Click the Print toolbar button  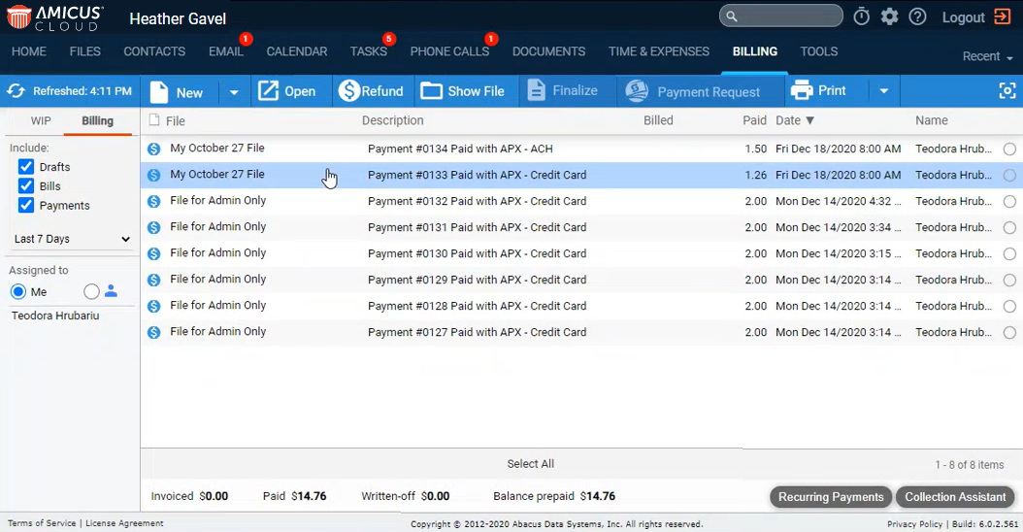point(819,90)
